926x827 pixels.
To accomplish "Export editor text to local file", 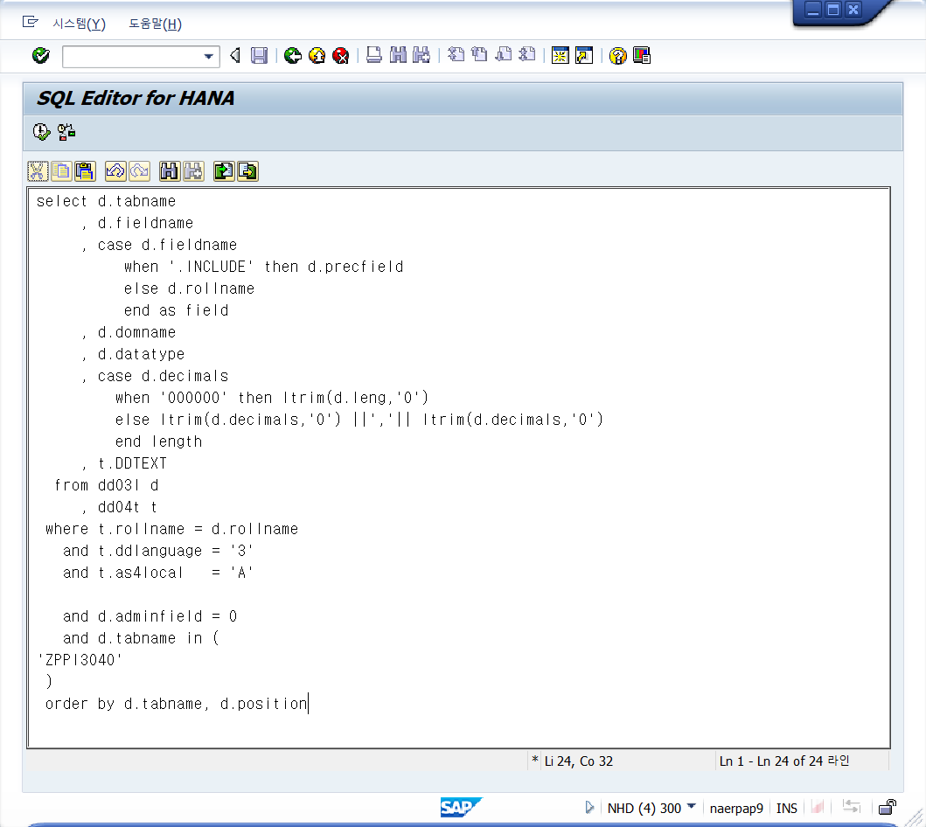I will pyautogui.click(x=248, y=171).
